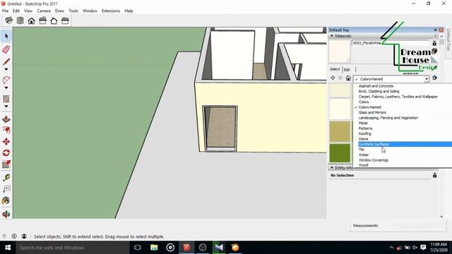This screenshot has height=254, width=452.
Task: Switch to Back view icon
Action: 54,20
